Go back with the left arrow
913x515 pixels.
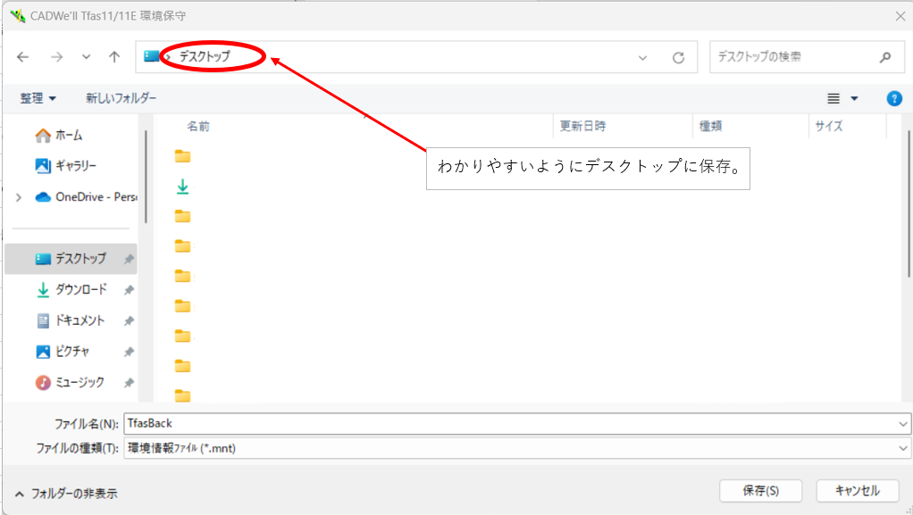22,57
